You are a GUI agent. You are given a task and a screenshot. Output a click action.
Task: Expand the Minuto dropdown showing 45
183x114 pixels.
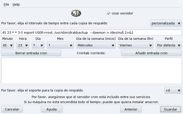(8, 45)
